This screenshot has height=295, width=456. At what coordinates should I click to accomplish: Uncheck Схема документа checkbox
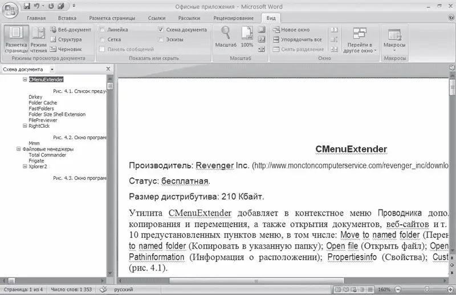tap(161, 30)
